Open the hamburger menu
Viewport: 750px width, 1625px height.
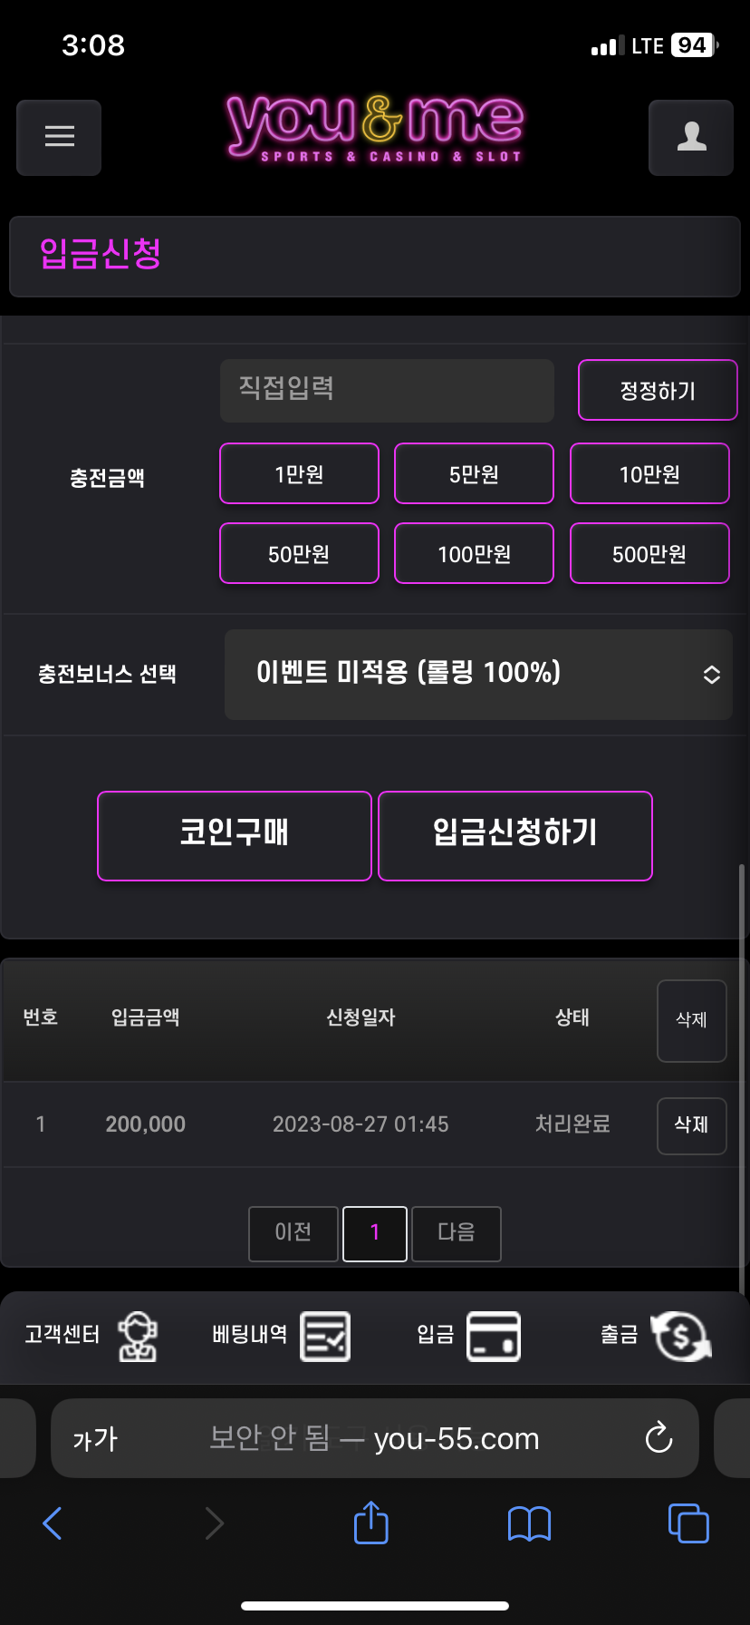coord(59,137)
